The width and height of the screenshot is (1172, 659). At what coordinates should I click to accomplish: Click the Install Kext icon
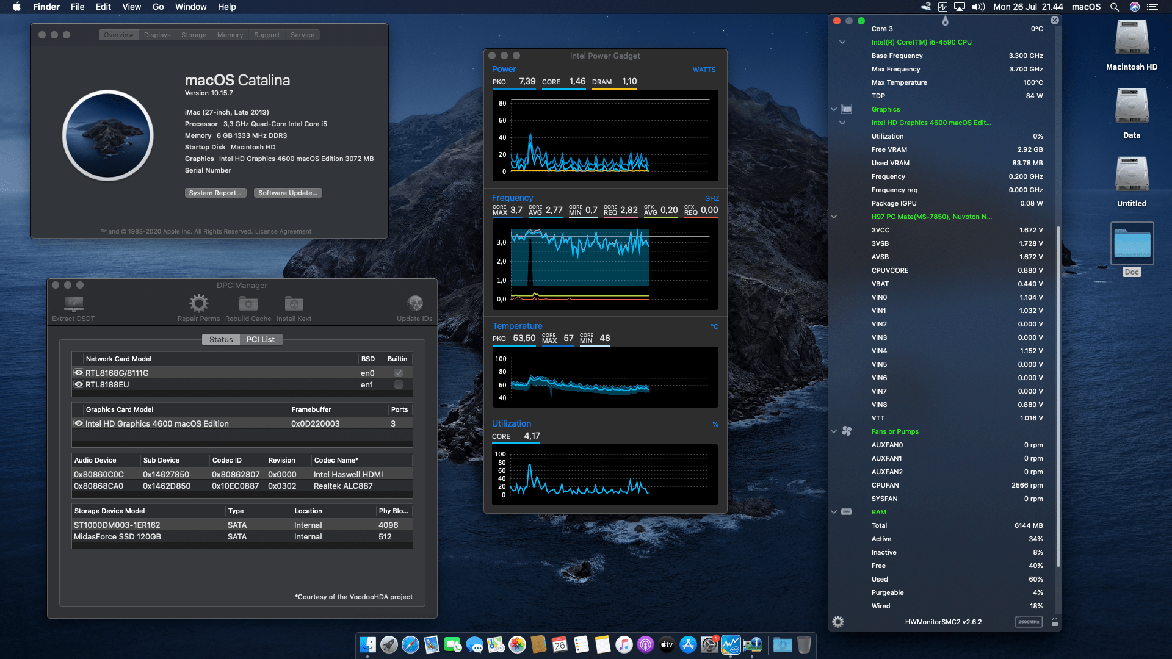pyautogui.click(x=294, y=303)
